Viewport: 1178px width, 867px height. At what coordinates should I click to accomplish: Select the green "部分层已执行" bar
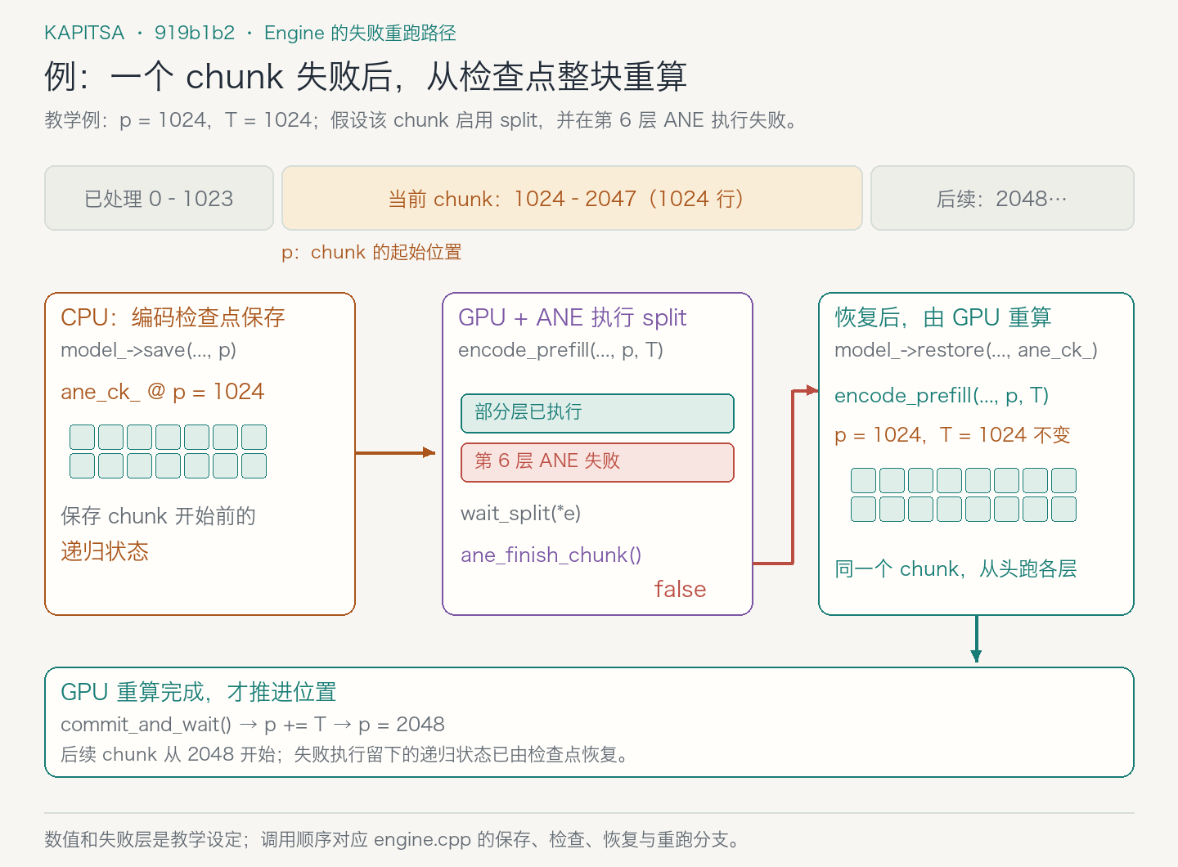[x=597, y=413]
